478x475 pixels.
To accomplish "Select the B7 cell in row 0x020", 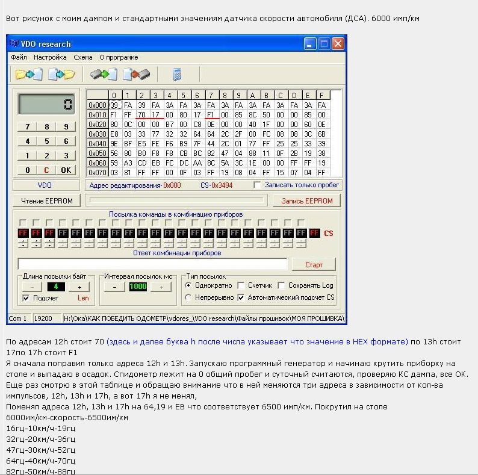I will pos(169,125).
